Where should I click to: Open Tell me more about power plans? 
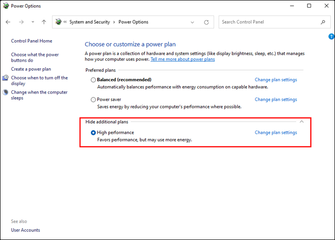(183, 59)
